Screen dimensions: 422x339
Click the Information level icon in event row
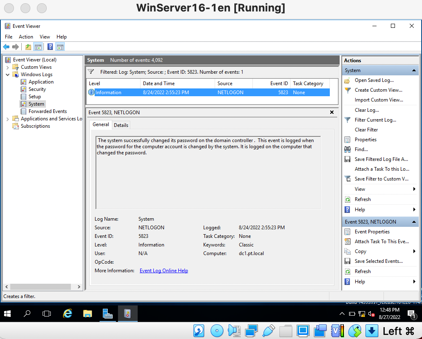(x=91, y=92)
